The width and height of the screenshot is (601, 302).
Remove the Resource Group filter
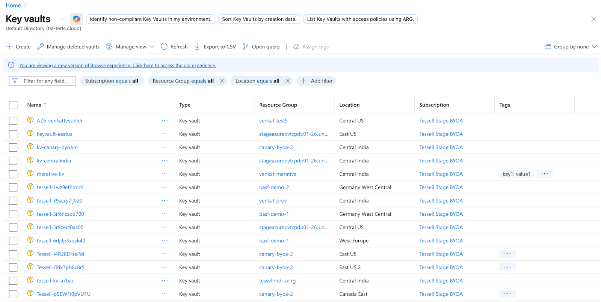point(222,81)
